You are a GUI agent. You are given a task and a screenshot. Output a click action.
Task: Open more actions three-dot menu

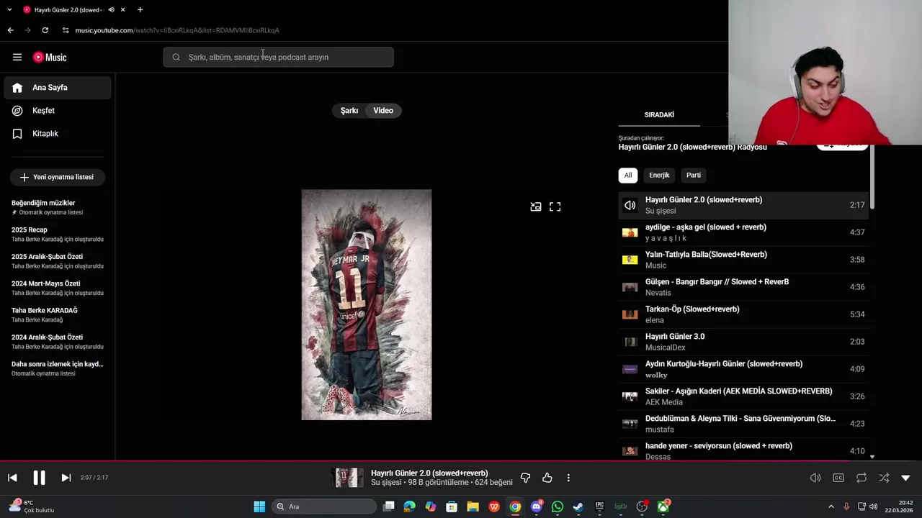click(x=568, y=478)
